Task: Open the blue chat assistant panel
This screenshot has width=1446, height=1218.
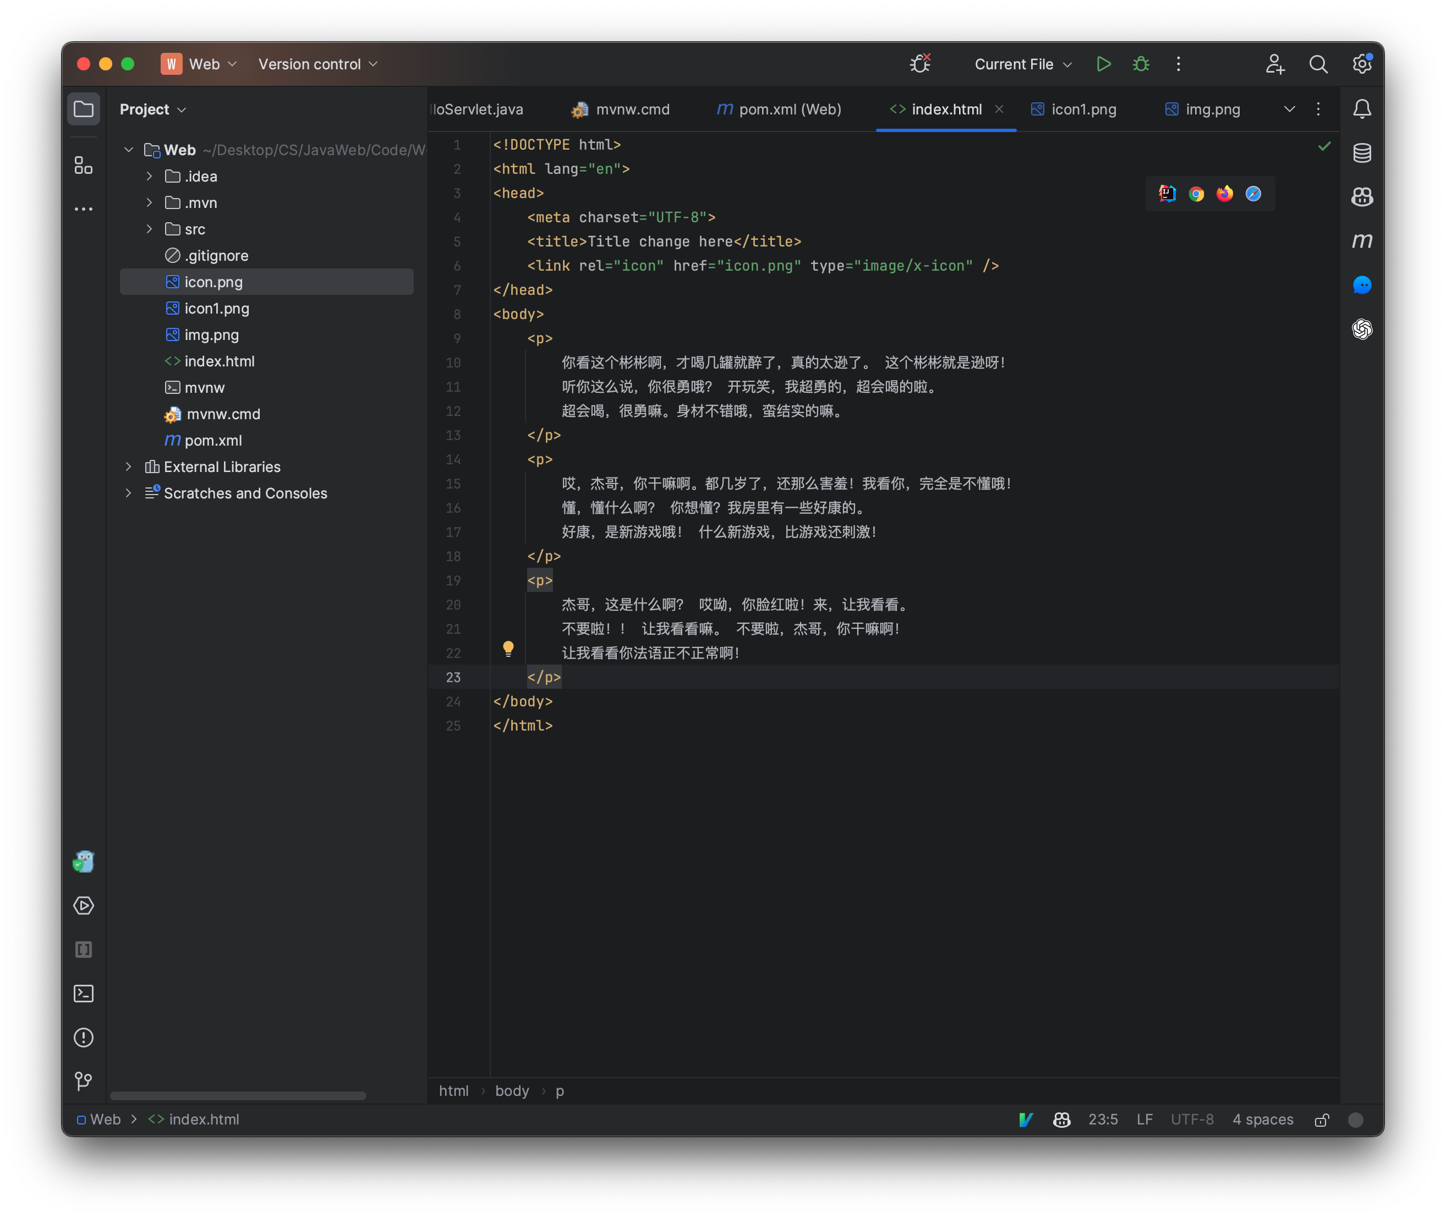Action: pos(1362,284)
